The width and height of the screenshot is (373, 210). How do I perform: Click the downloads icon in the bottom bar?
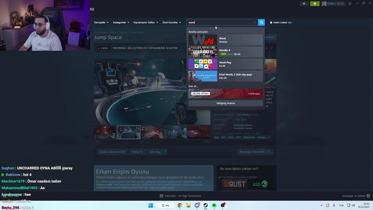(161, 196)
